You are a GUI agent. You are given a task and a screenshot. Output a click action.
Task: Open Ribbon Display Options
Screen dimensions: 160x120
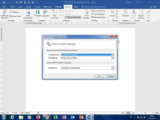(137, 2)
